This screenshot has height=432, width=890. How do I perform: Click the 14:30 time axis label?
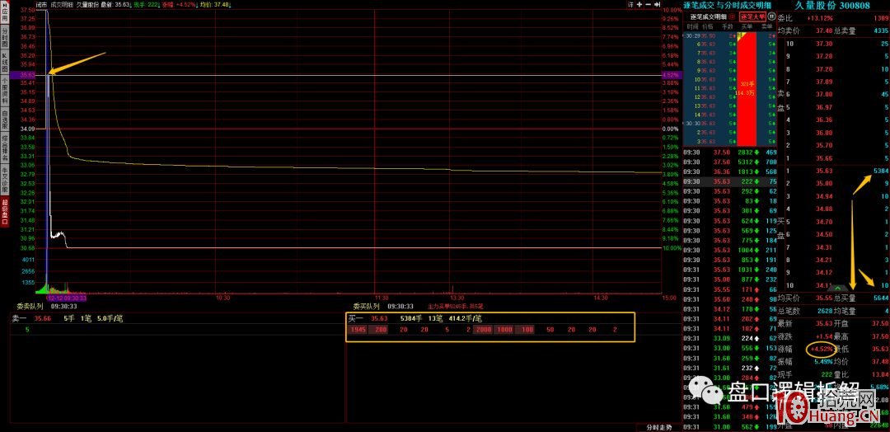[600, 298]
